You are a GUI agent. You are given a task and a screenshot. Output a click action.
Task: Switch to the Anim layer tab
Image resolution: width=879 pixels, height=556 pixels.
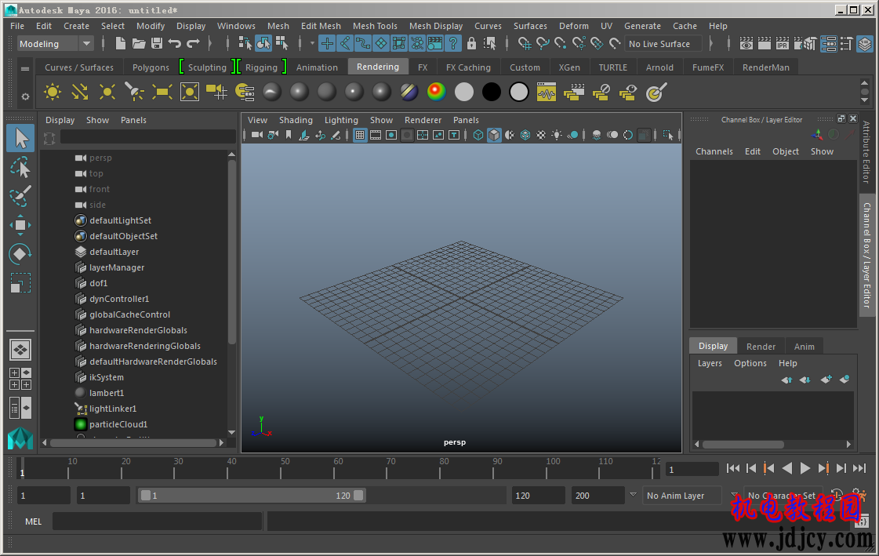[804, 347]
